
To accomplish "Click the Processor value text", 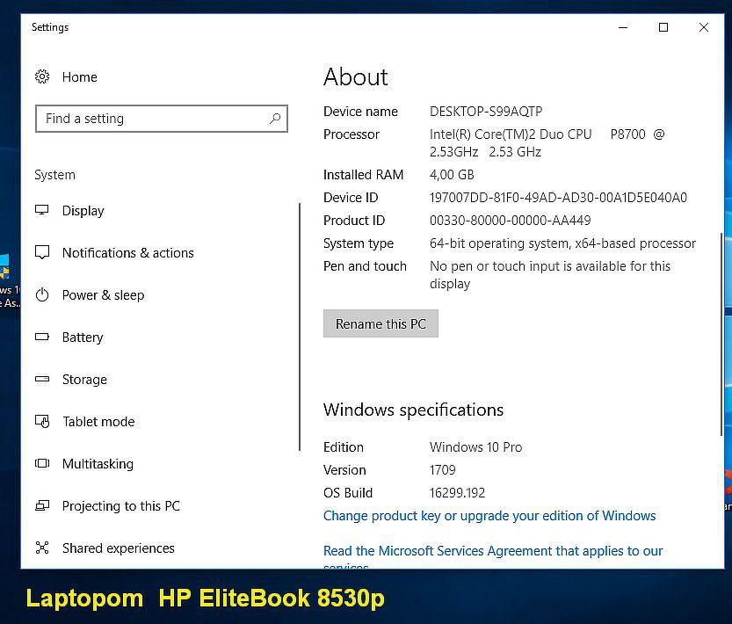I will click(x=547, y=143).
